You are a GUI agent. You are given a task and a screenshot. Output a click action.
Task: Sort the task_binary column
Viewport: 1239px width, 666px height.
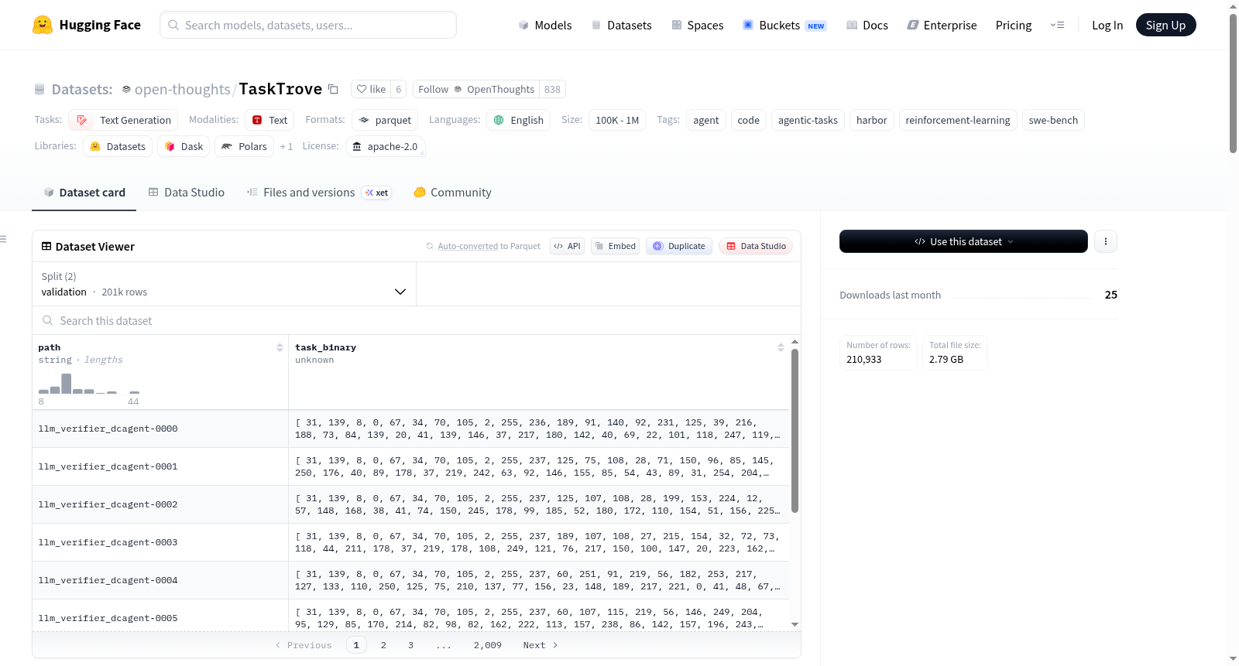(x=781, y=347)
